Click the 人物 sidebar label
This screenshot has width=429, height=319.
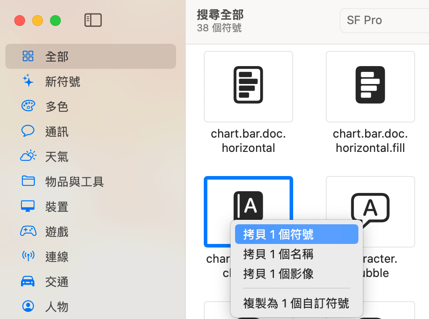[x=57, y=306]
